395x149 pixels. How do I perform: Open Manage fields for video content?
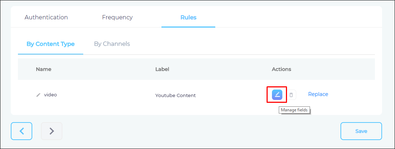(x=277, y=95)
